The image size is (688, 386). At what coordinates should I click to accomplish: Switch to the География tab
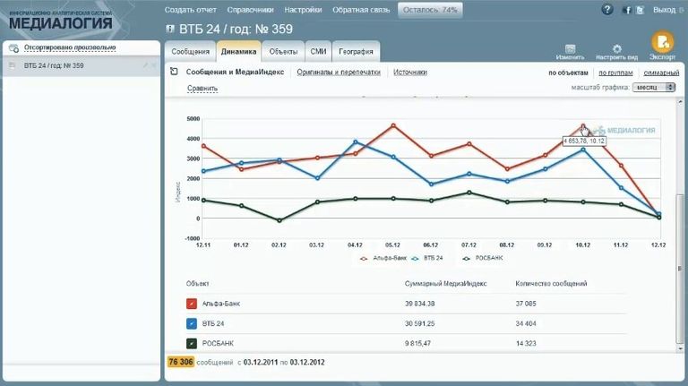[356, 51]
